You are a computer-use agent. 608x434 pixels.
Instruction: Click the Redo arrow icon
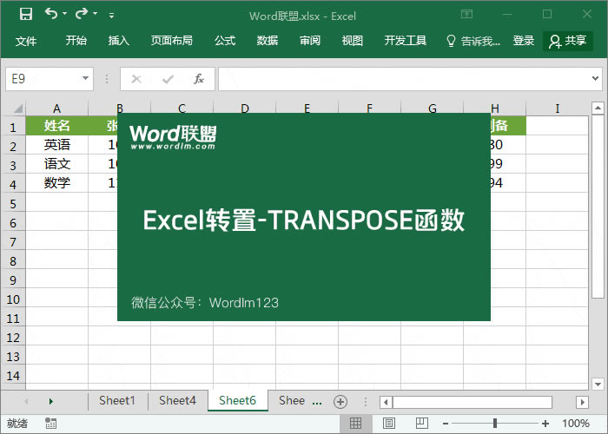tap(82, 14)
